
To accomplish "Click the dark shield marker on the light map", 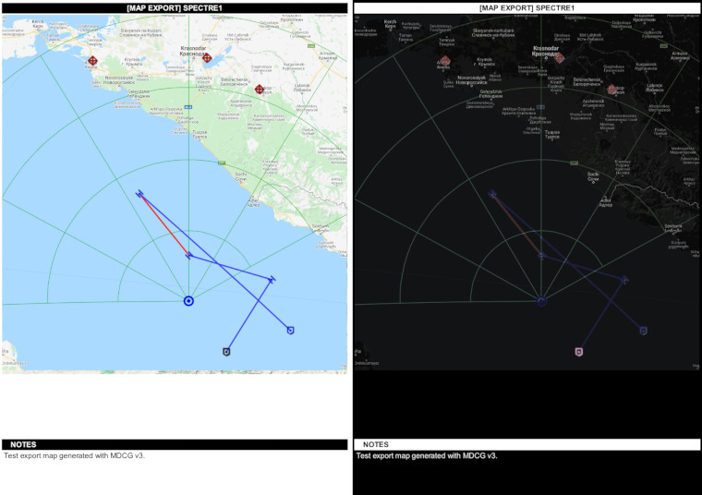I will click(x=226, y=352).
